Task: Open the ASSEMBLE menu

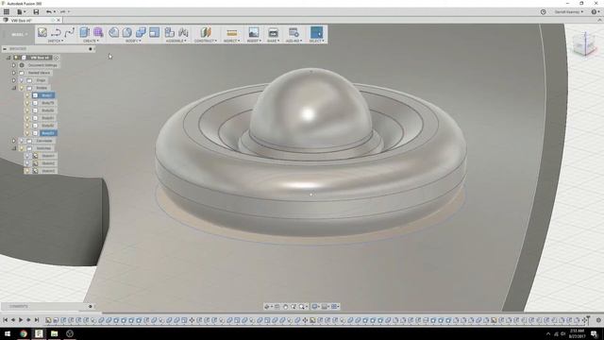Action: [176, 41]
